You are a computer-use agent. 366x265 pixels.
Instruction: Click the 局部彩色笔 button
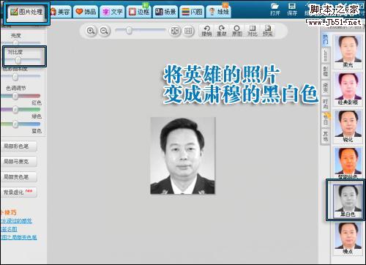[19, 146]
